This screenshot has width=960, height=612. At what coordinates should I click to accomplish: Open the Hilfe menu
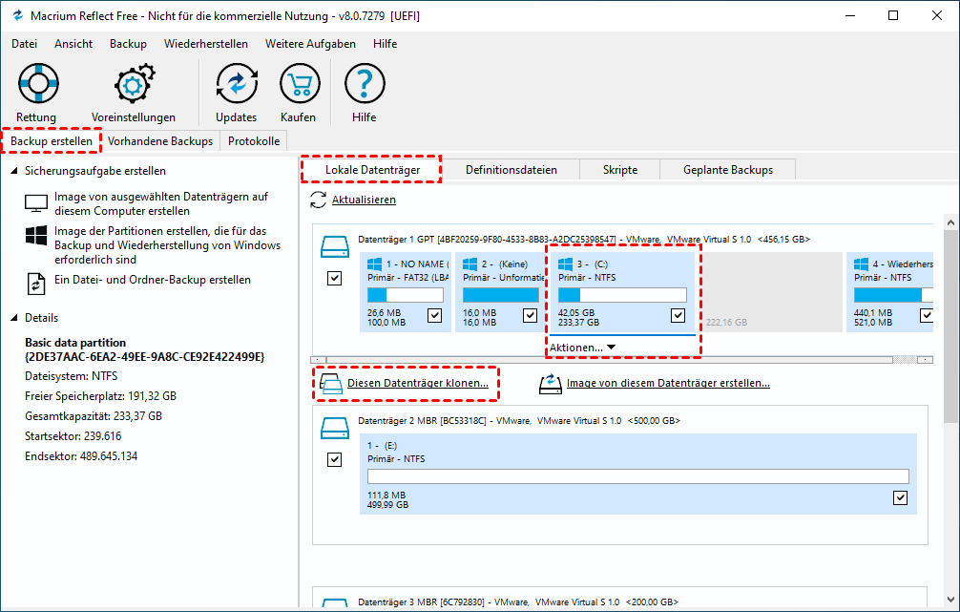click(386, 44)
